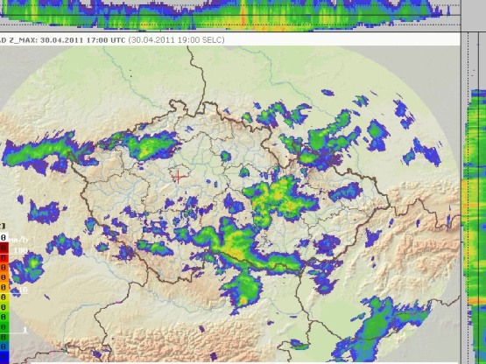Click the 10 value label on rain scale
Screen dimensions: 486x364
(23, 290)
